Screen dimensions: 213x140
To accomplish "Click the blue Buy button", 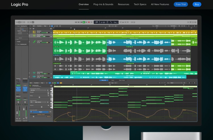I will click(x=197, y=4).
